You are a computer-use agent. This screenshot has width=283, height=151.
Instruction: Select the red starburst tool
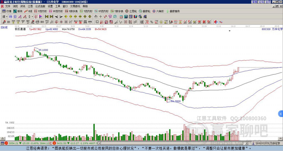(61, 22)
